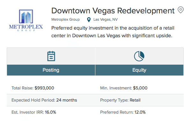This screenshot has width=184, height=121.
Task: Click the Preferred Return 12.0% value
Action: tap(140, 112)
